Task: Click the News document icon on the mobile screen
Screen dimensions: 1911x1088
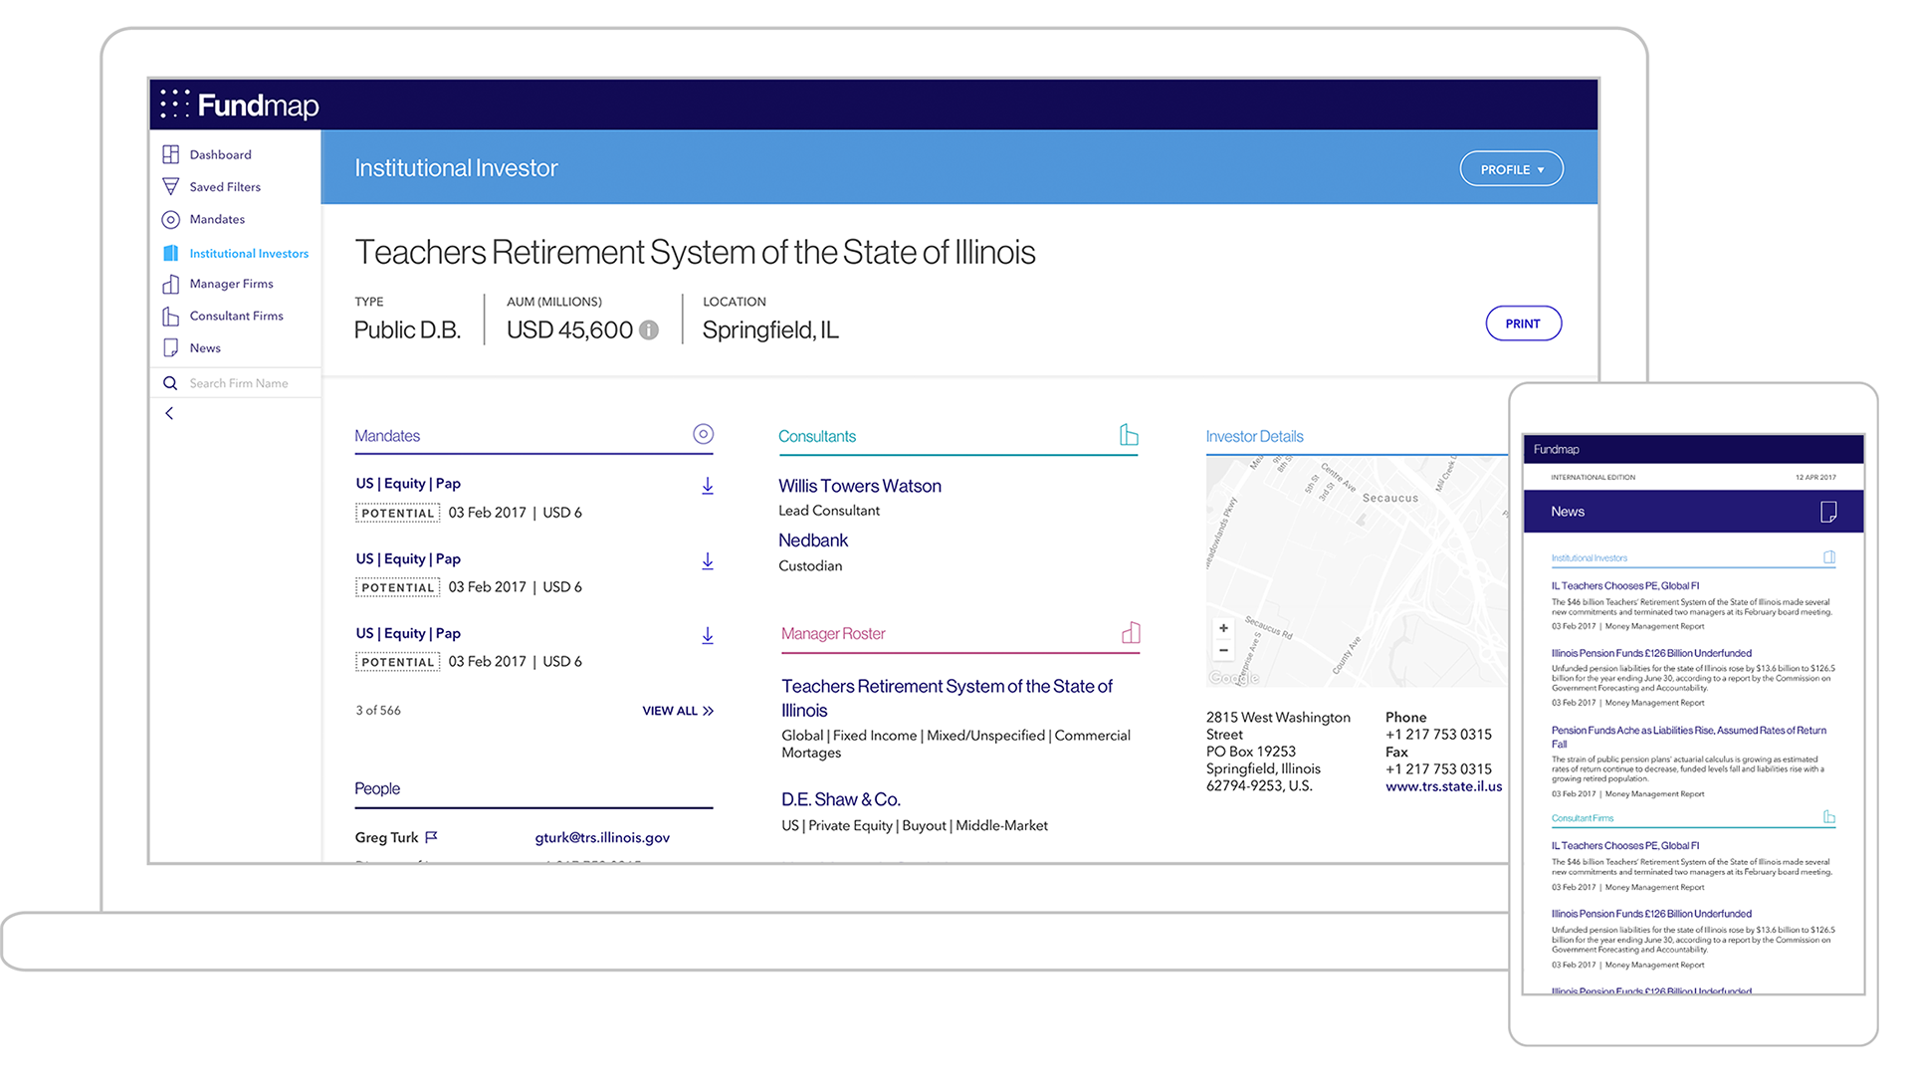Action: click(x=1827, y=512)
